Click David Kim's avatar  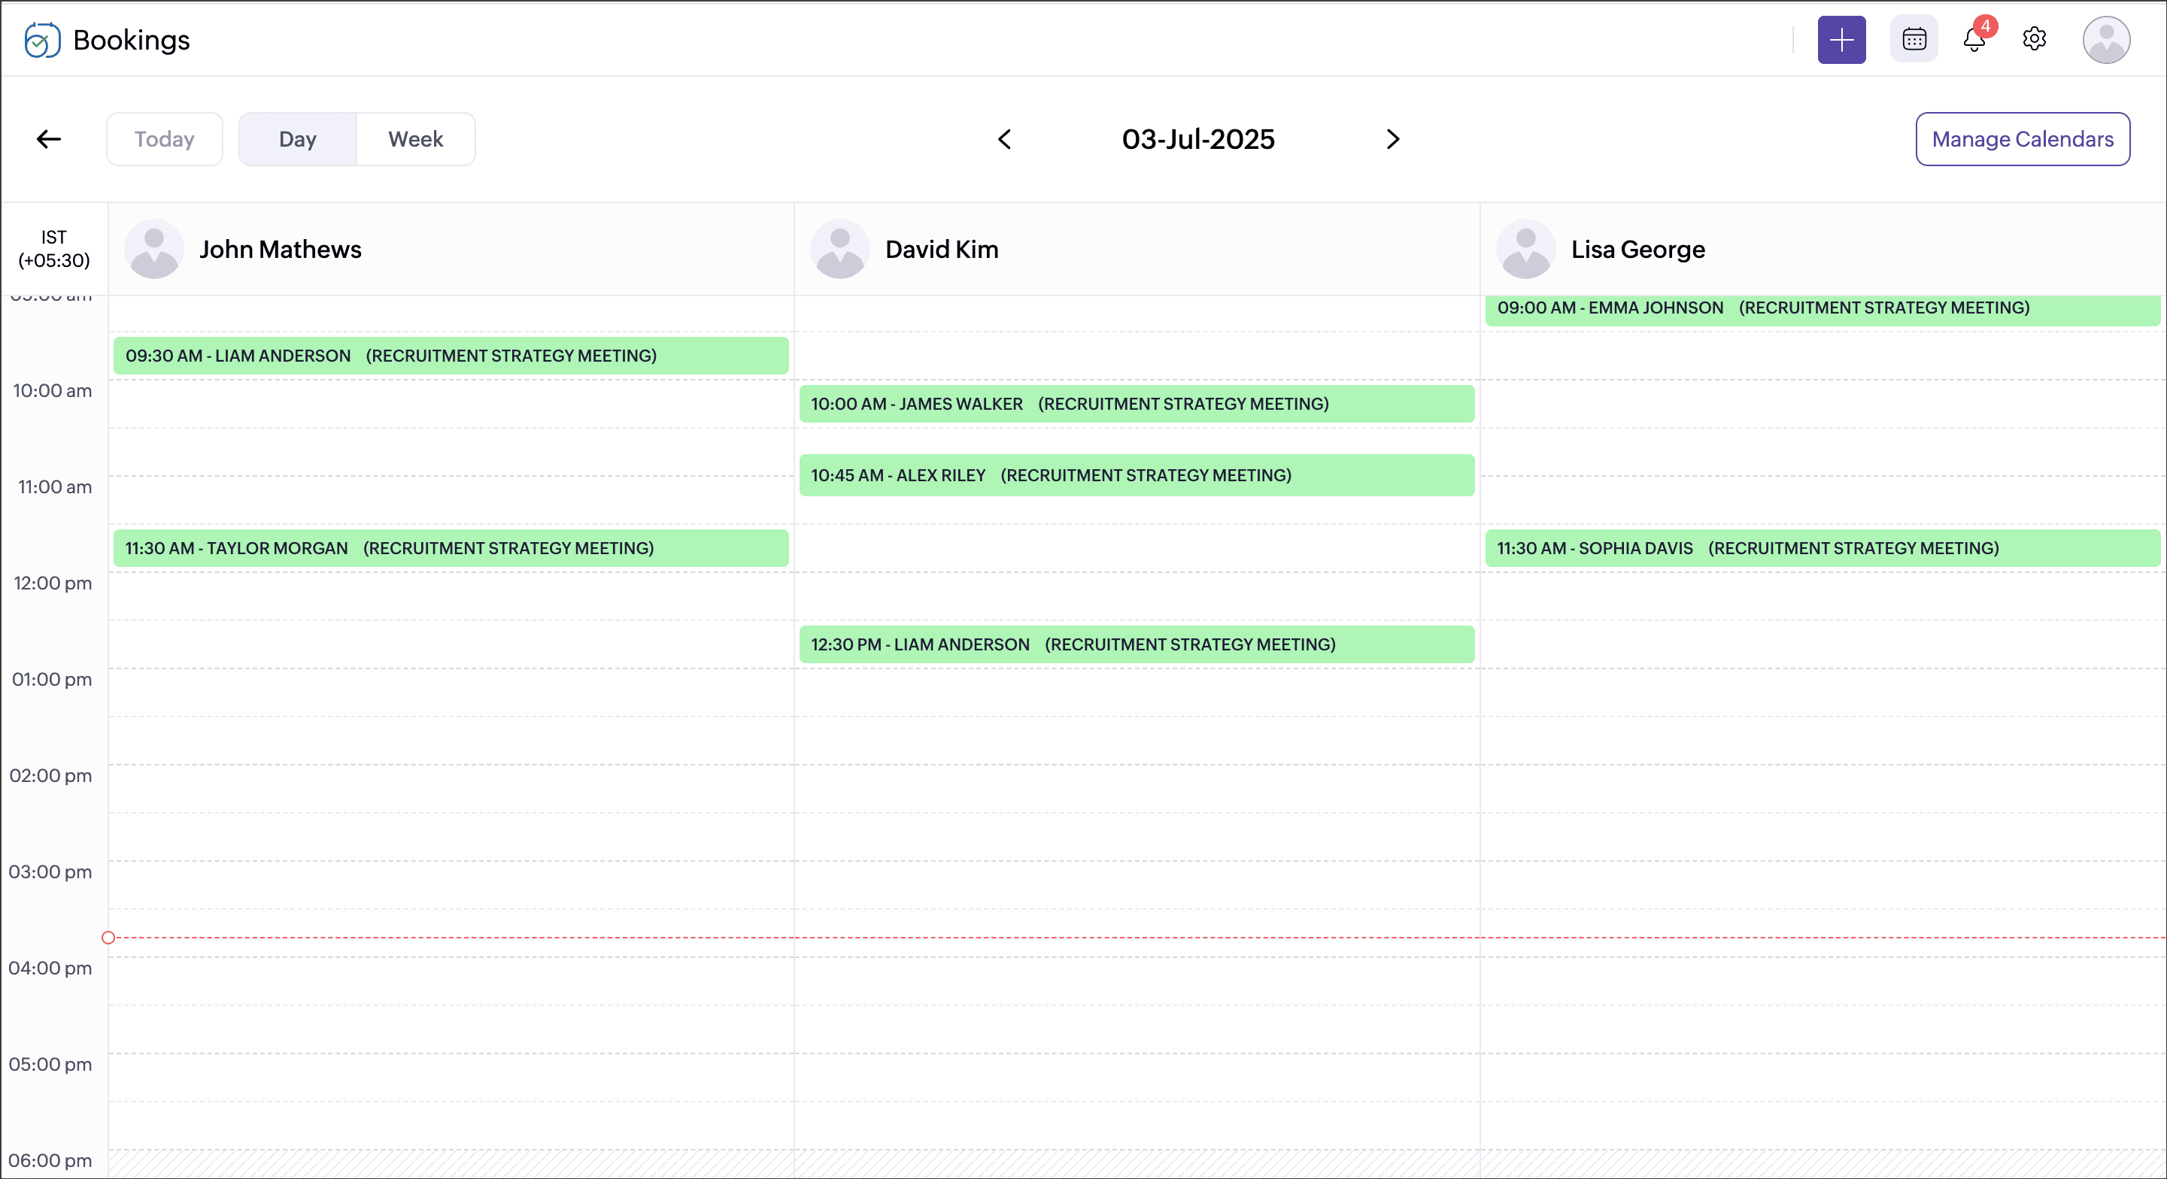pyautogui.click(x=839, y=250)
